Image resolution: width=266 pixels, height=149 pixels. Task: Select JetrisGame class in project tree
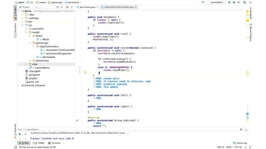click(49, 57)
